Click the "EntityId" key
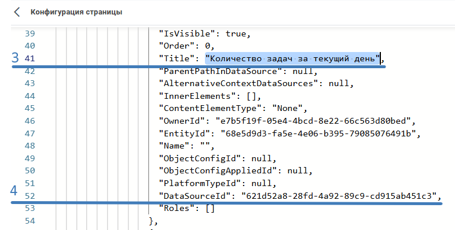 (187, 133)
